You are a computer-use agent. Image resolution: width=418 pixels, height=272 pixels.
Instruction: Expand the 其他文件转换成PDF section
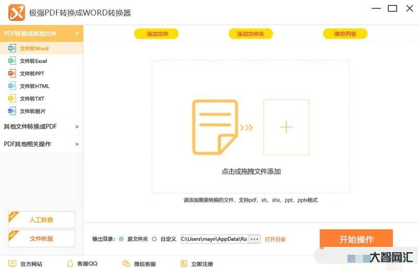(42, 127)
